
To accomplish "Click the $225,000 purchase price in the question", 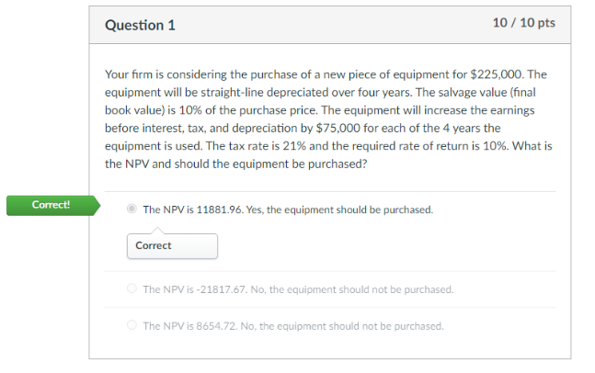I will (x=496, y=74).
